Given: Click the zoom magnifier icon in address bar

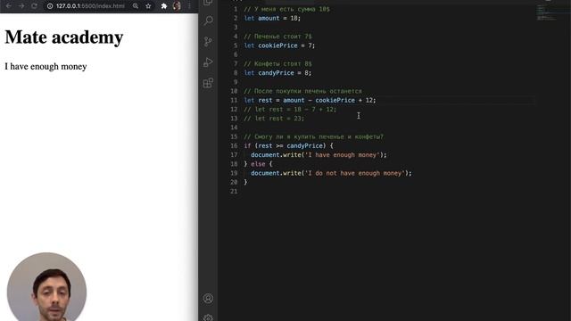Looking at the screenshot, I should (136, 6).
